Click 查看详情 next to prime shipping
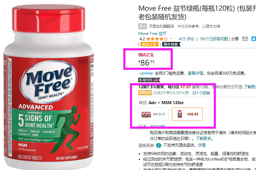 tap(195, 73)
